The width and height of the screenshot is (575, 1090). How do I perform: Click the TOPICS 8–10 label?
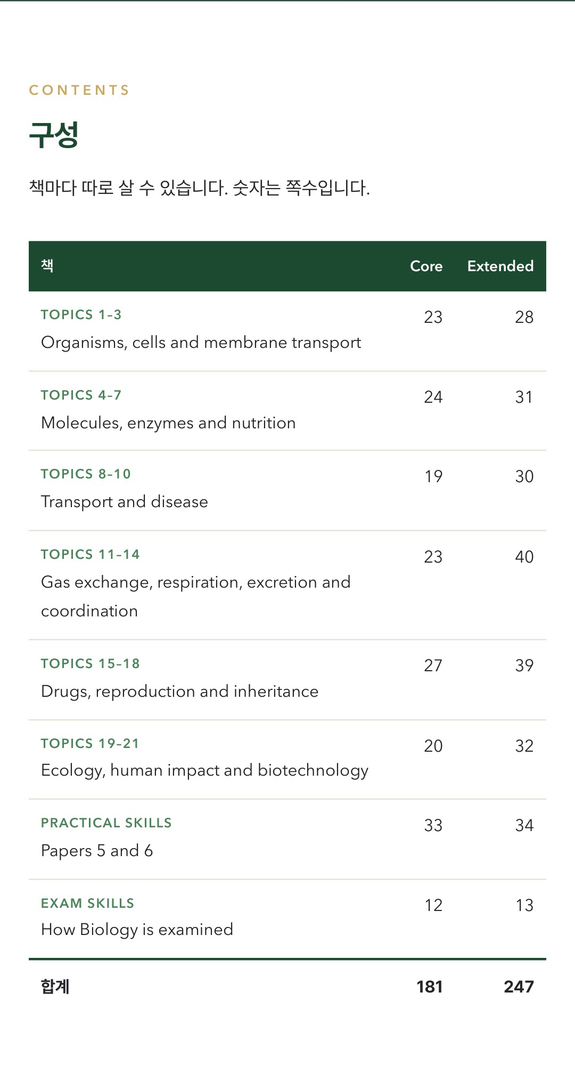(x=86, y=474)
